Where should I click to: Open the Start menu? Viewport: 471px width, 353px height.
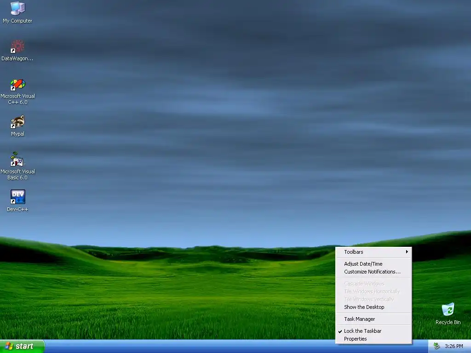22,347
